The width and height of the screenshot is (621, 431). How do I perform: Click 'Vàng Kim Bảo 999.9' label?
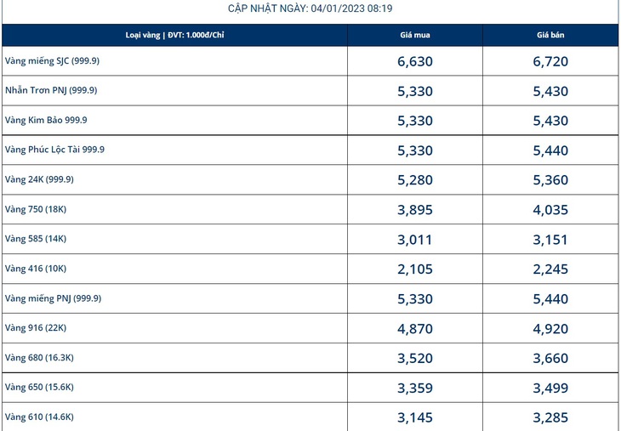(x=46, y=120)
